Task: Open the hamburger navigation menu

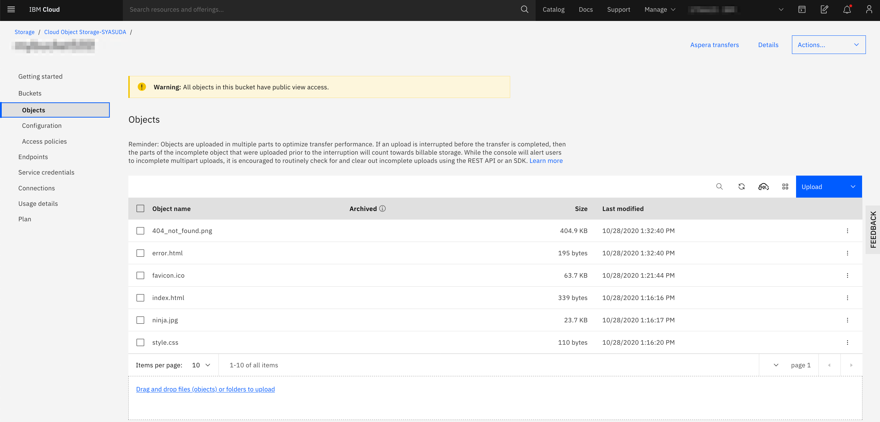Action: pos(11,10)
